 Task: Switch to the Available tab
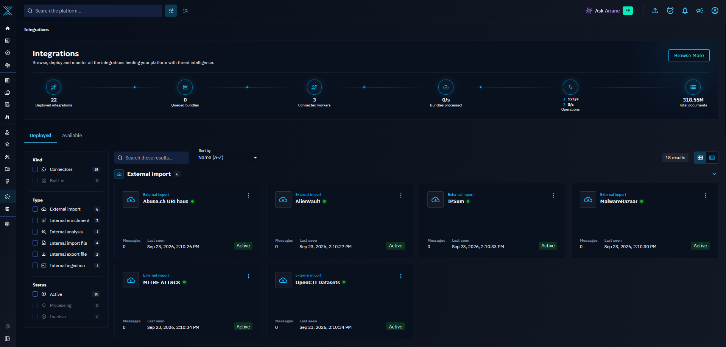tap(72, 136)
